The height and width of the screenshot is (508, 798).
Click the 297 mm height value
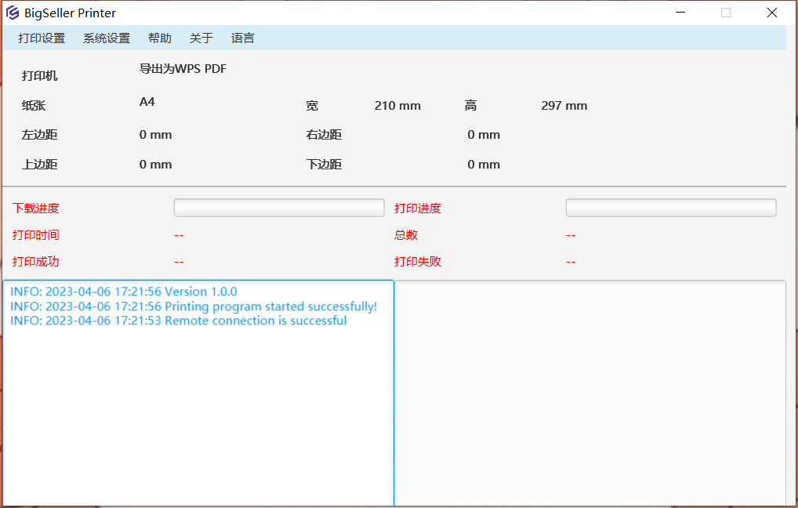tap(564, 106)
